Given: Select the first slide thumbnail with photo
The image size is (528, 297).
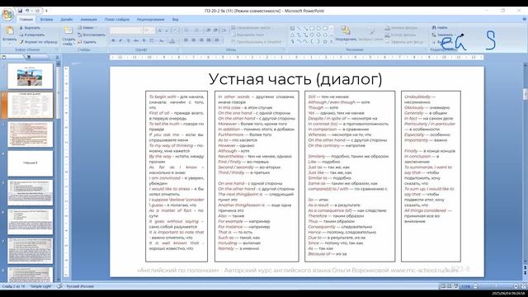Looking at the screenshot, I should 30,76.
